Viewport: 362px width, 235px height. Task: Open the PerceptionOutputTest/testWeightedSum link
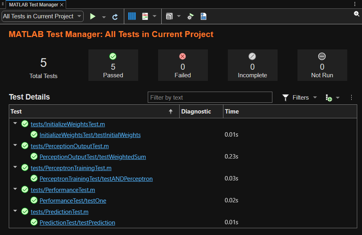click(93, 157)
